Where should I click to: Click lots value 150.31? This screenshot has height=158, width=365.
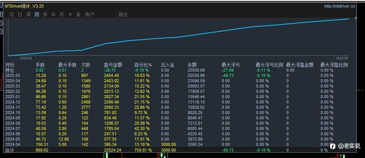[42, 144]
